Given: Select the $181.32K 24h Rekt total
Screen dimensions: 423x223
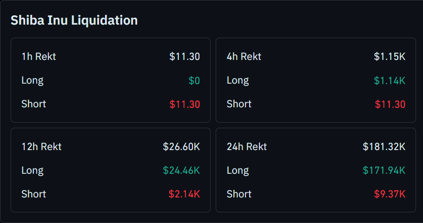Looking at the screenshot, I should (384, 147).
